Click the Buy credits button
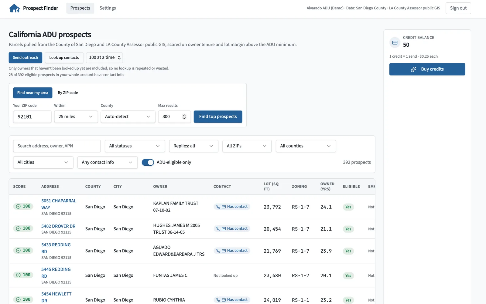 click(427, 69)
